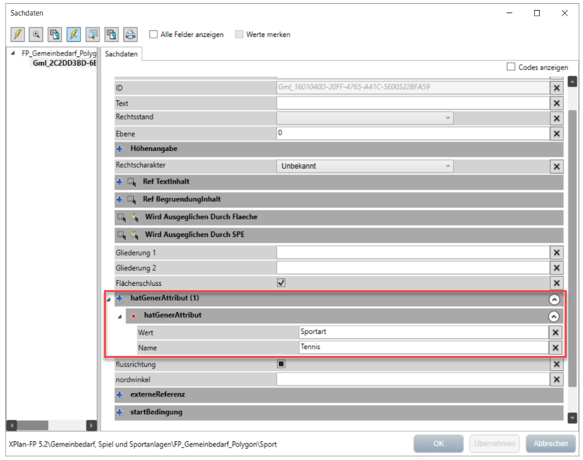Toggle the Werte merken checkbox
This screenshot has height=460, width=583.
point(239,34)
